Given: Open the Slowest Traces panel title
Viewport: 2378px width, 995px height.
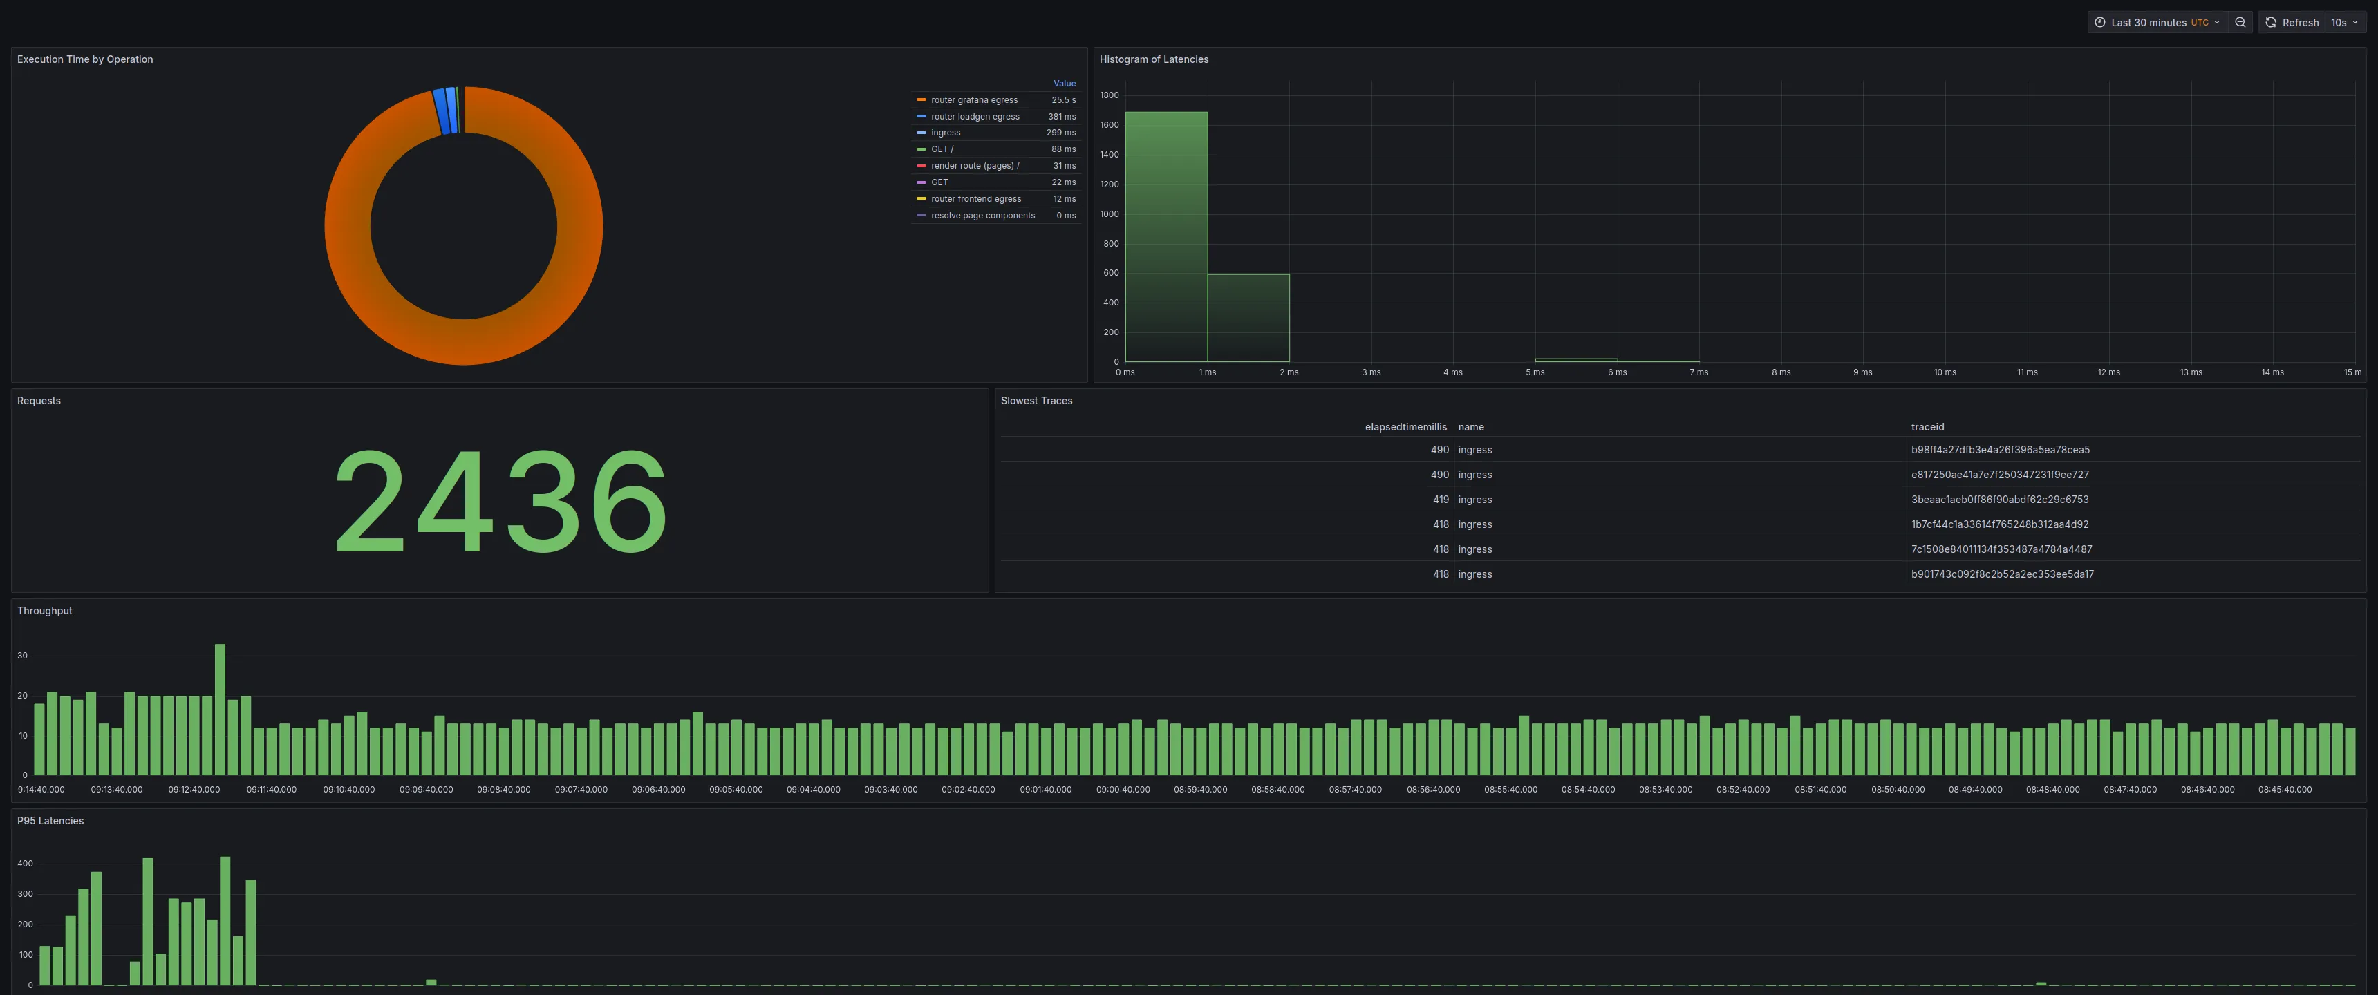Looking at the screenshot, I should tap(1036, 401).
